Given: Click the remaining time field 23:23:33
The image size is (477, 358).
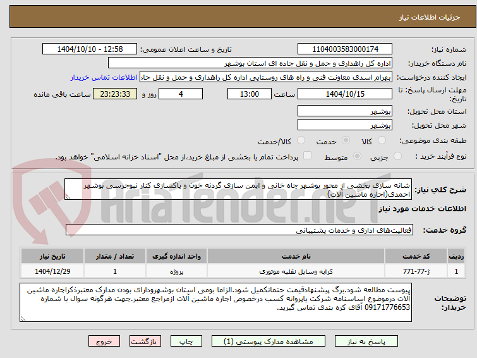Looking at the screenshot, I should tap(115, 94).
